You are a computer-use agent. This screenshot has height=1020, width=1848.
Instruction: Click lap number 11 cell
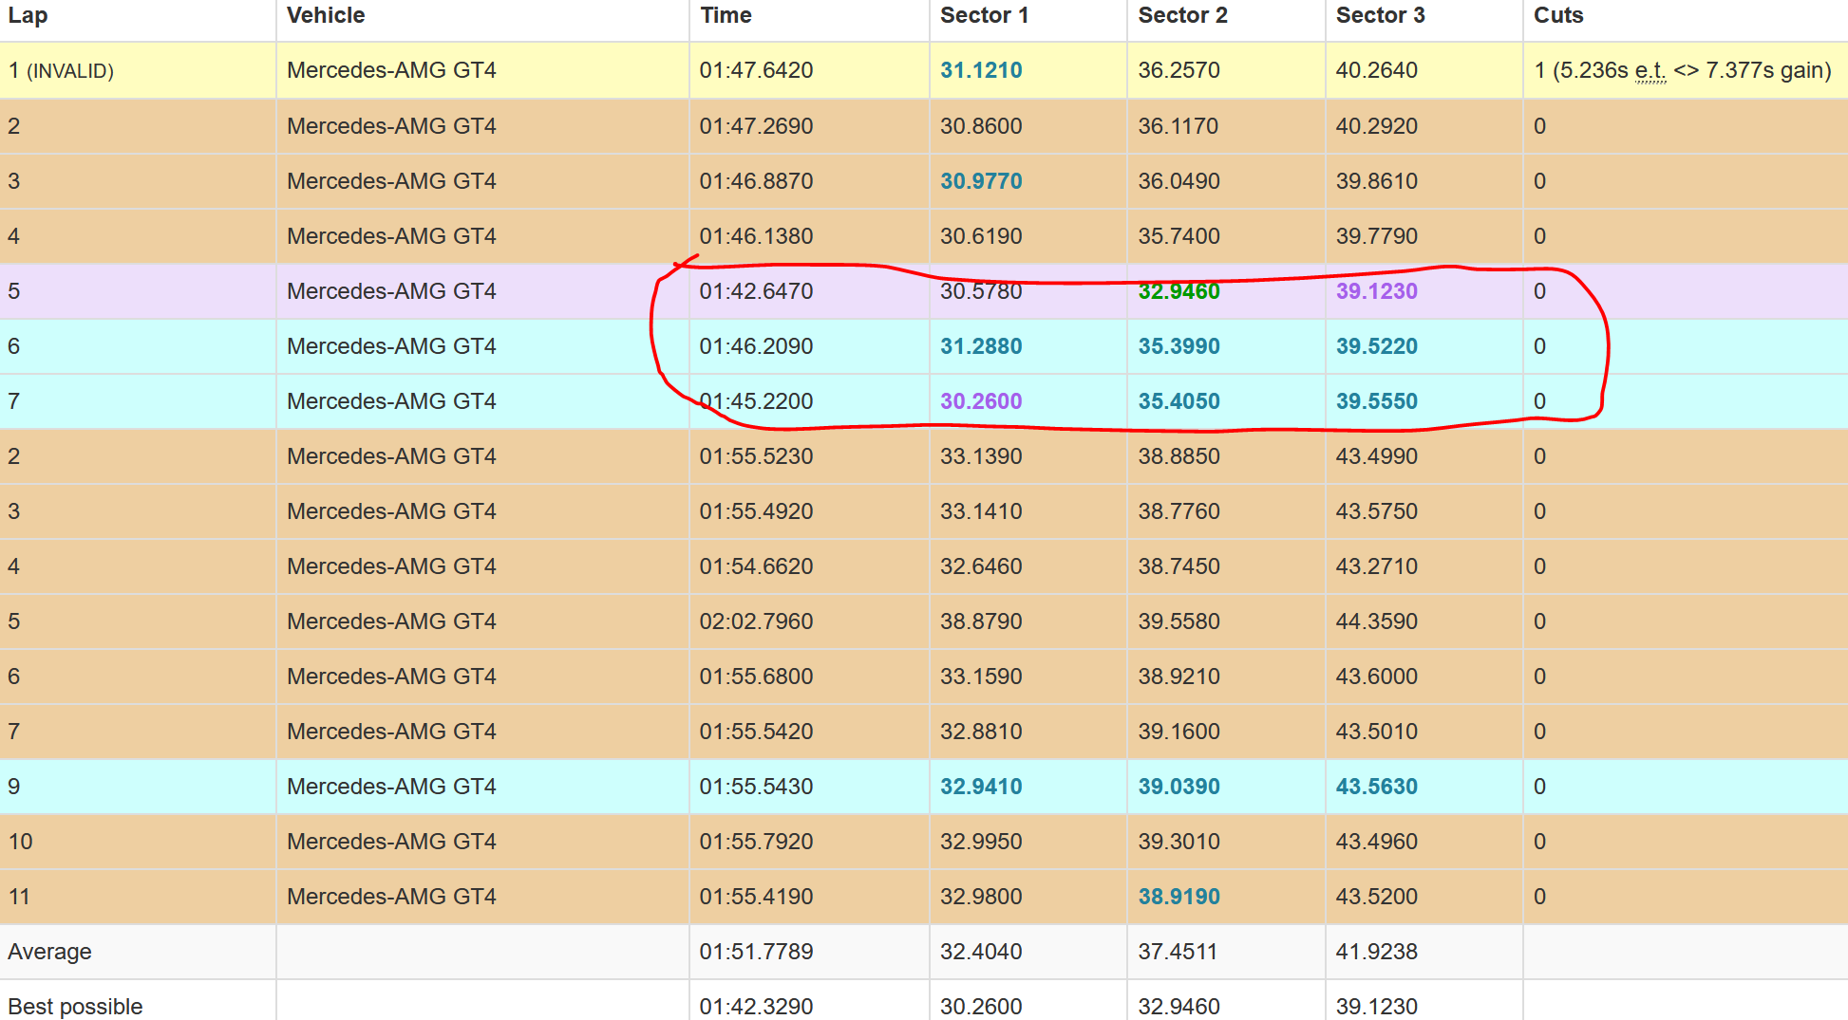19,897
